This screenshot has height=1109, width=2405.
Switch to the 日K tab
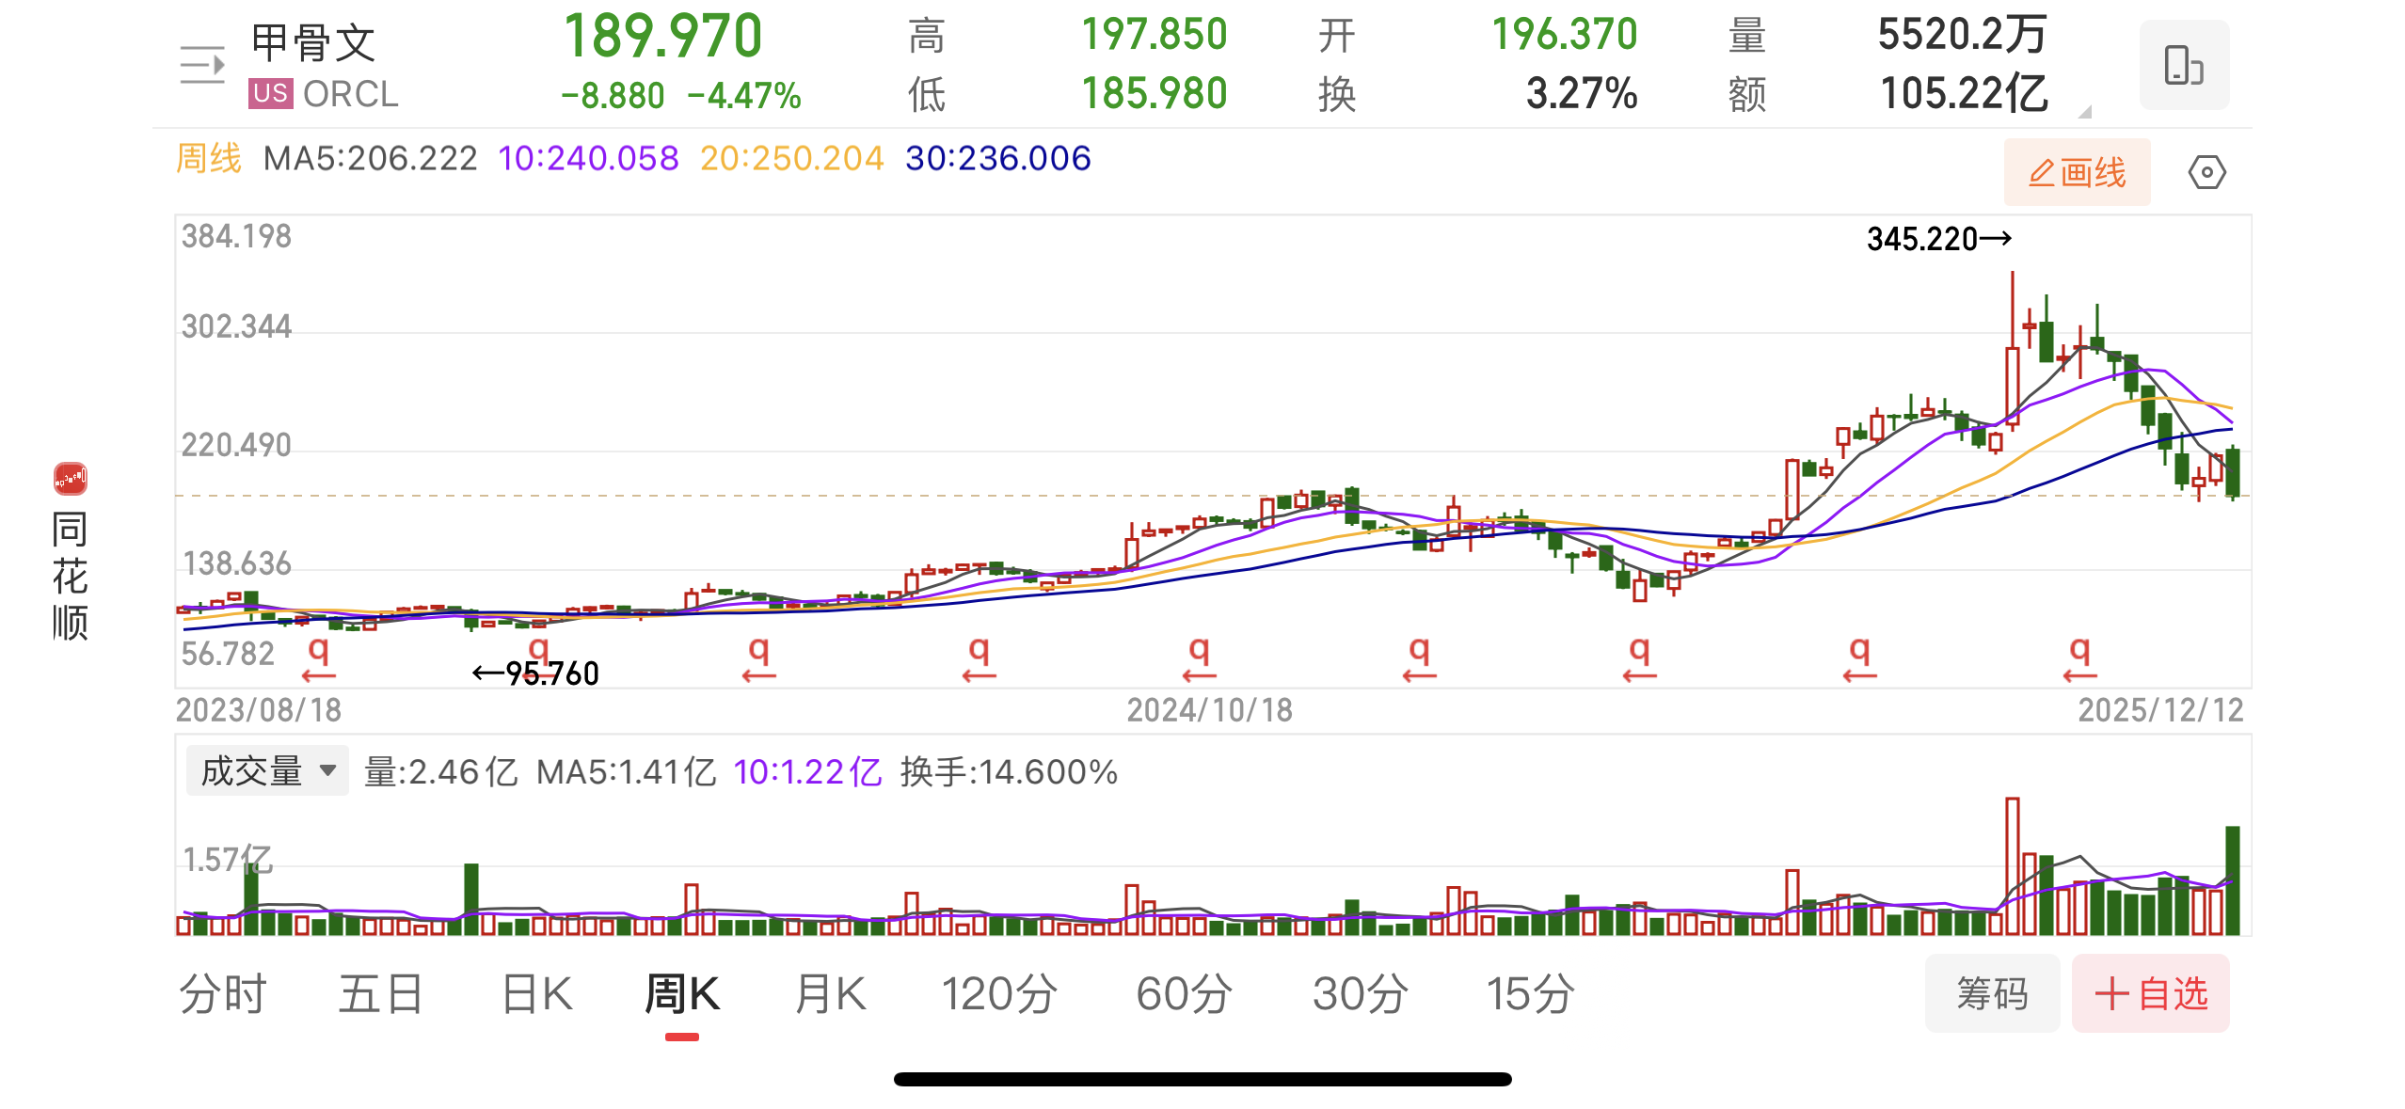pos(537,993)
